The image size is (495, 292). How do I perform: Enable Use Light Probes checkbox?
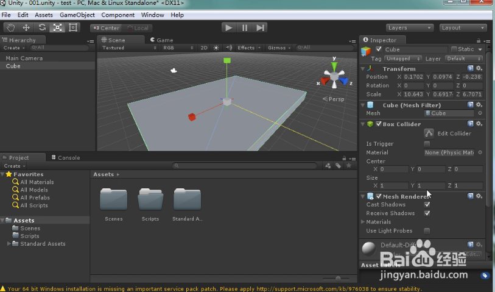(x=427, y=230)
